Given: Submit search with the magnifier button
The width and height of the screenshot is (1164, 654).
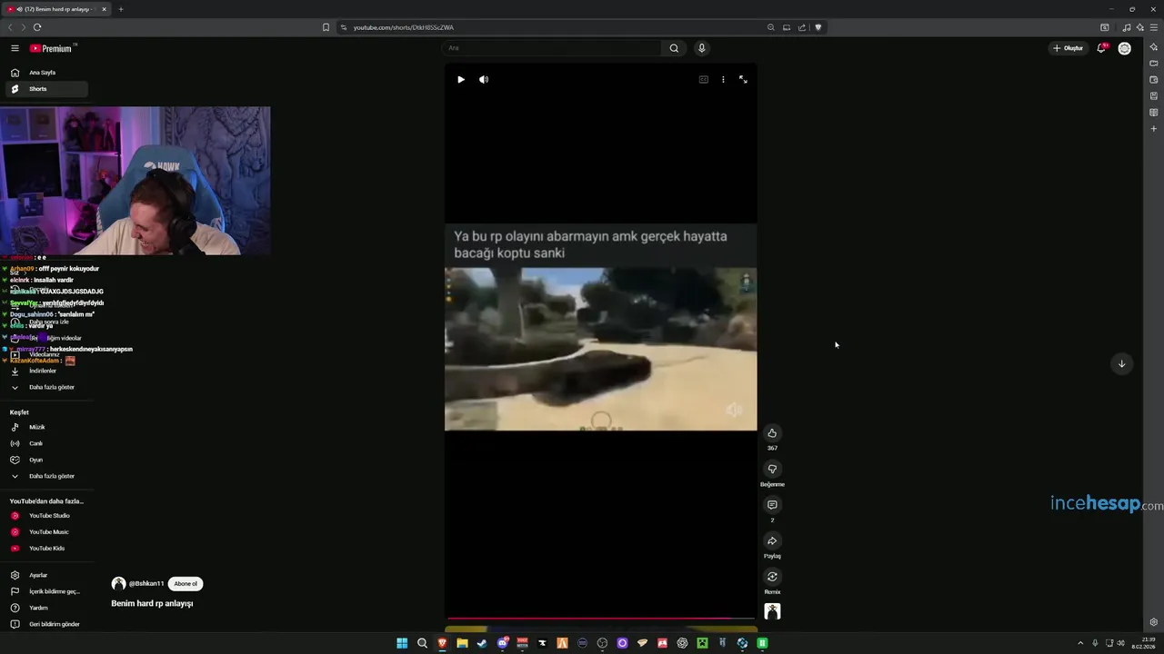Looking at the screenshot, I should 674,48.
